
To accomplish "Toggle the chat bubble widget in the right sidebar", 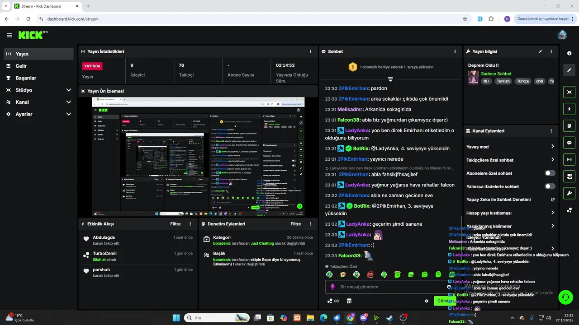I will point(569,143).
